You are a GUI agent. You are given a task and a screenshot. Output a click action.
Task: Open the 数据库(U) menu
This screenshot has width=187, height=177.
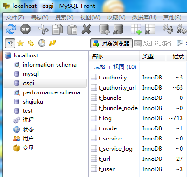coord(144,18)
